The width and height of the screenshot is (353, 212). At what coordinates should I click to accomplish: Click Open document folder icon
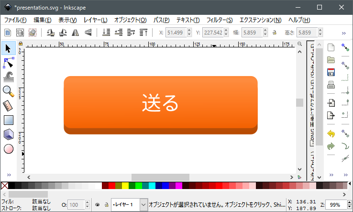(x=331, y=60)
